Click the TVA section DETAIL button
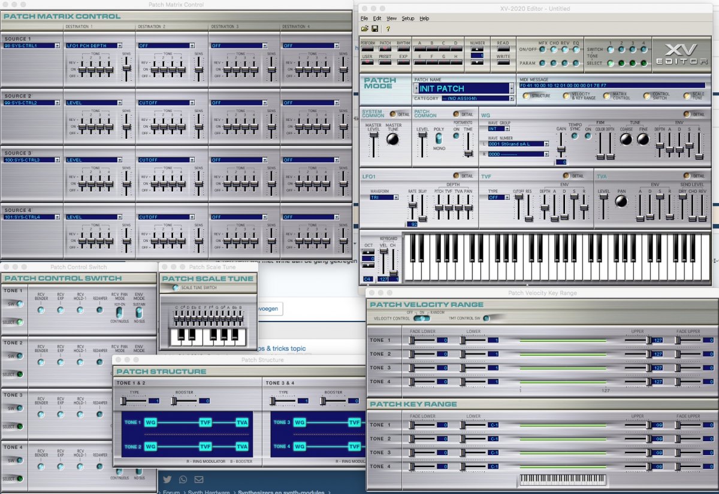719x494 pixels. point(687,176)
